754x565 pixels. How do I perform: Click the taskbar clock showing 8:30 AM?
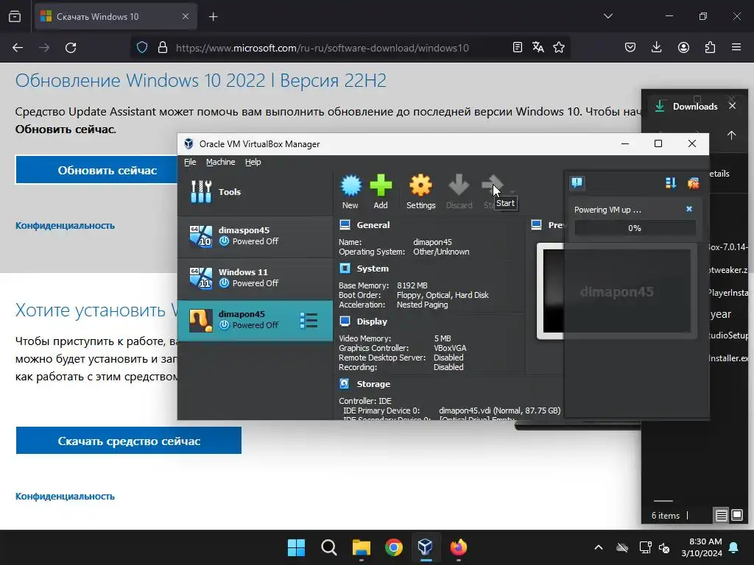coord(702,547)
